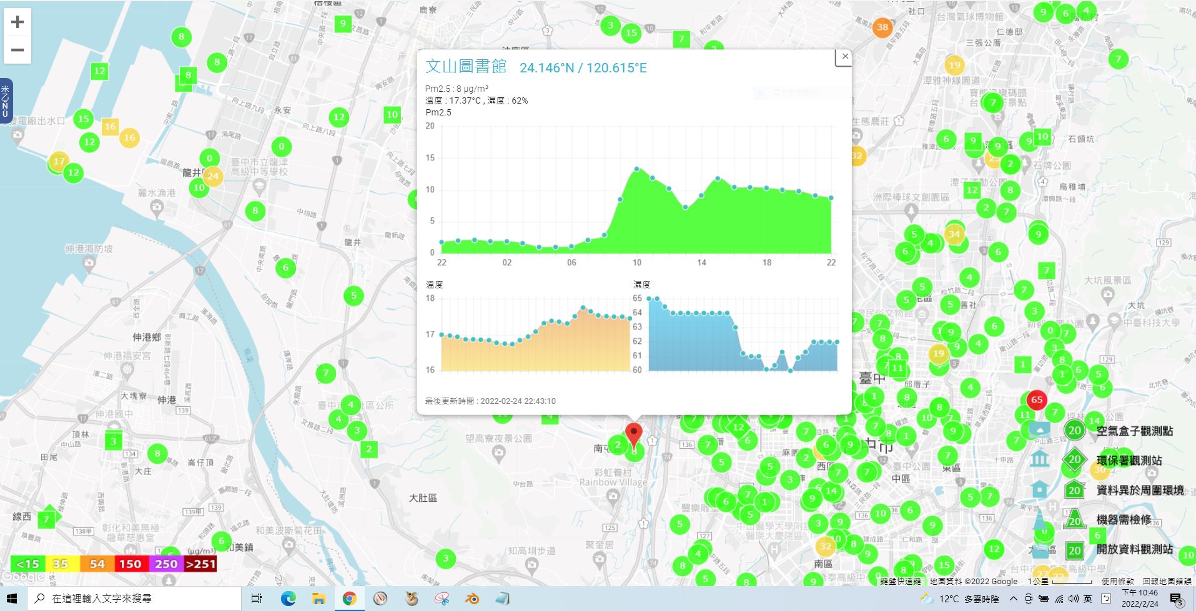Open Task View on the taskbar
Screen dimensions: 1196x611
(256, 599)
